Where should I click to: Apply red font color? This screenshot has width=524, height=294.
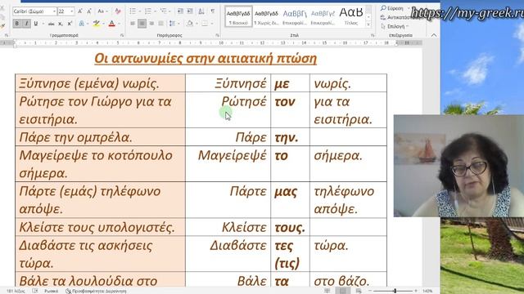(x=111, y=24)
